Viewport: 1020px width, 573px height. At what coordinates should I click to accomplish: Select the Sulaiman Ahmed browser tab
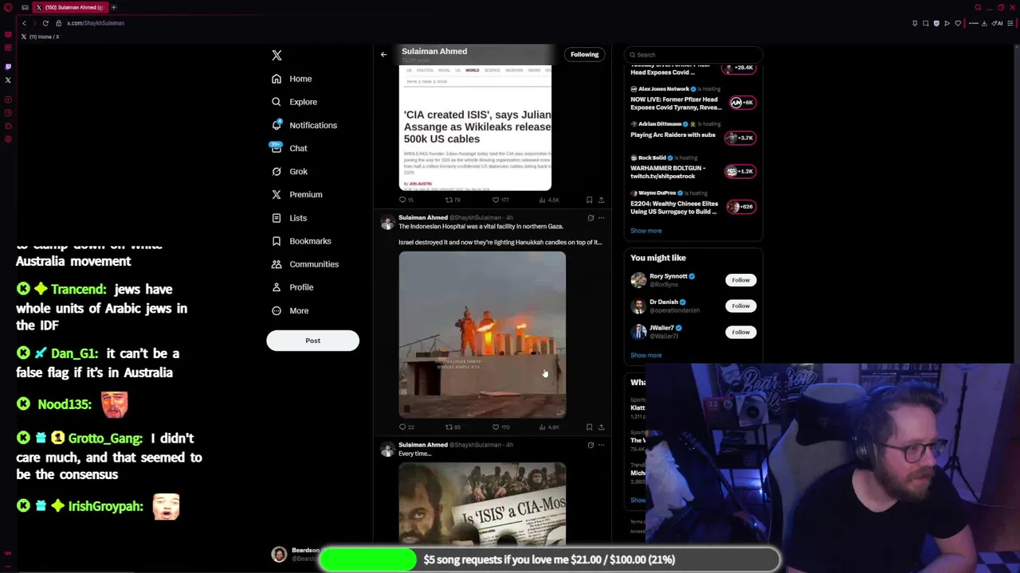click(x=70, y=7)
